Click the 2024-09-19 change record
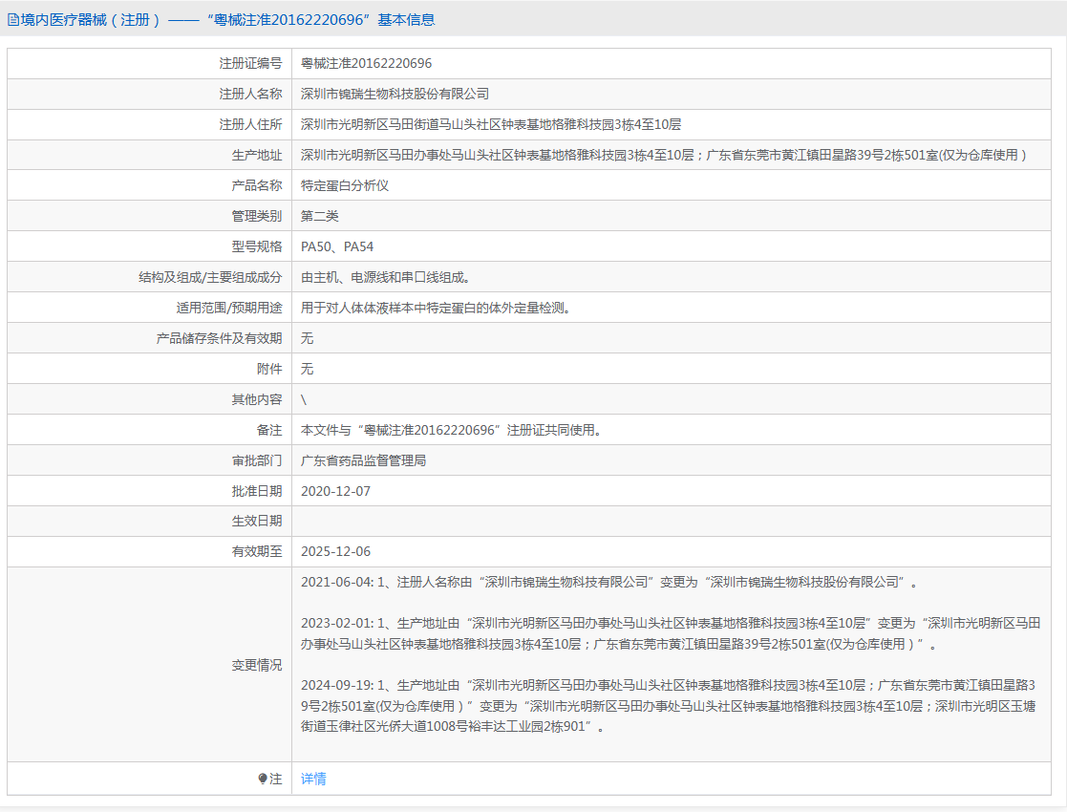The width and height of the screenshot is (1067, 812). click(x=669, y=706)
